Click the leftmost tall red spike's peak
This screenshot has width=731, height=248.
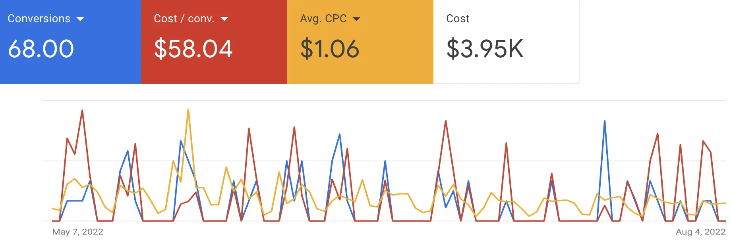point(82,111)
